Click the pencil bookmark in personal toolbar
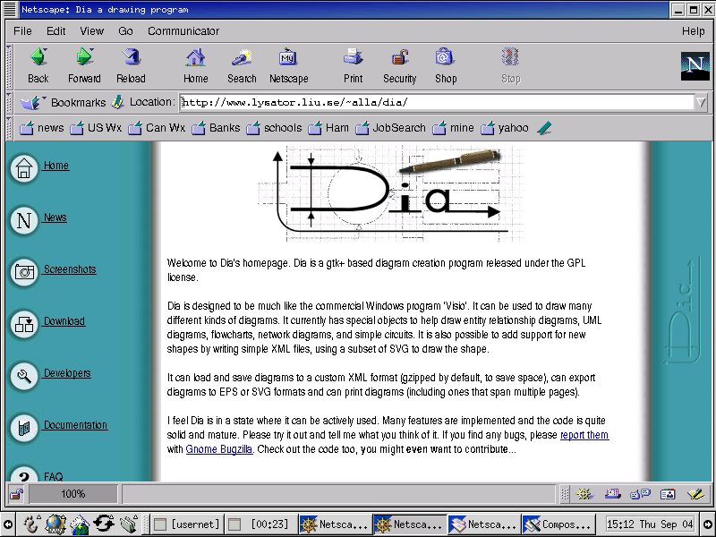Viewport: 716px width, 537px height. pyautogui.click(x=544, y=128)
